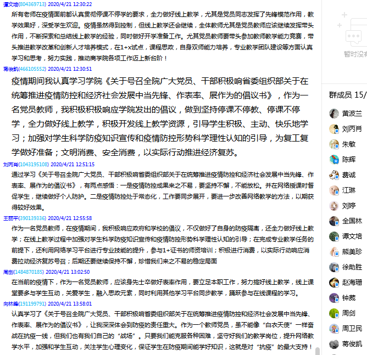The width and height of the screenshot is (367, 355).
Task: Choose 徐助胜 from group members
Action: tap(352, 267)
